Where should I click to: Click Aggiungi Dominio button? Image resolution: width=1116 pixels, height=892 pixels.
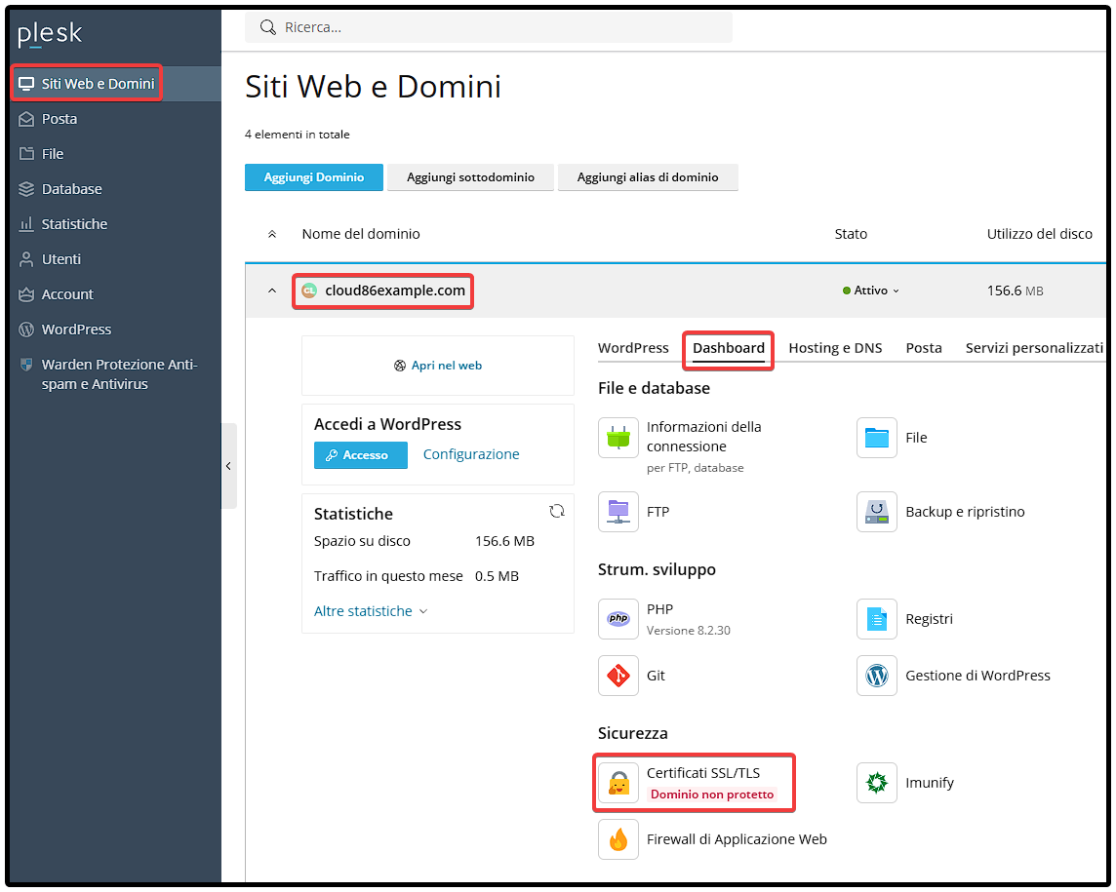click(x=314, y=177)
